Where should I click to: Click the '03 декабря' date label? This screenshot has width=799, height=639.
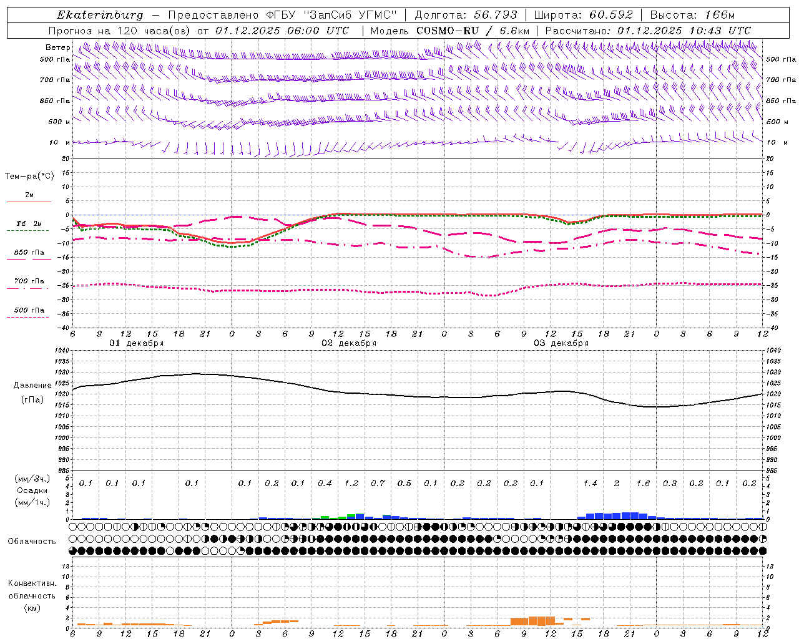point(561,343)
